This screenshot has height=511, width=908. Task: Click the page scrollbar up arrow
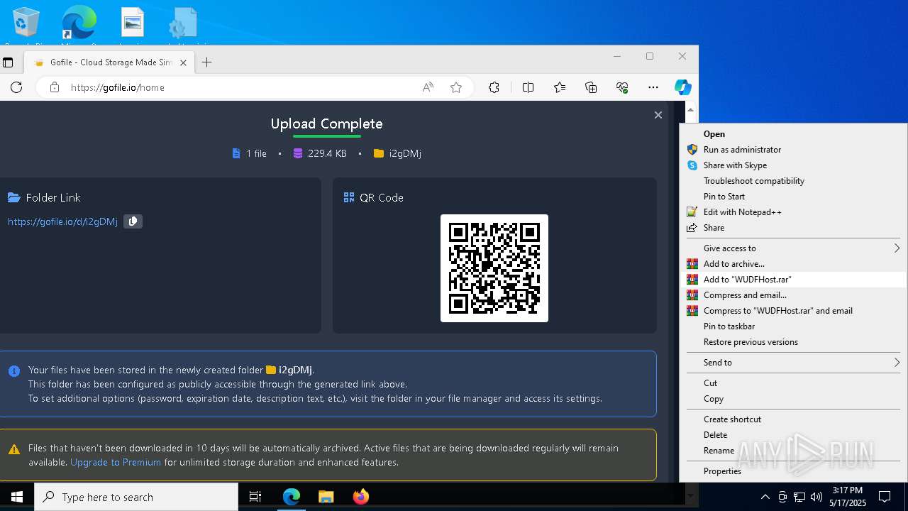pyautogui.click(x=690, y=110)
